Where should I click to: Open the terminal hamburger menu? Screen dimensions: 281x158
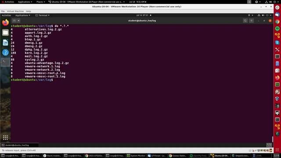[251, 21]
